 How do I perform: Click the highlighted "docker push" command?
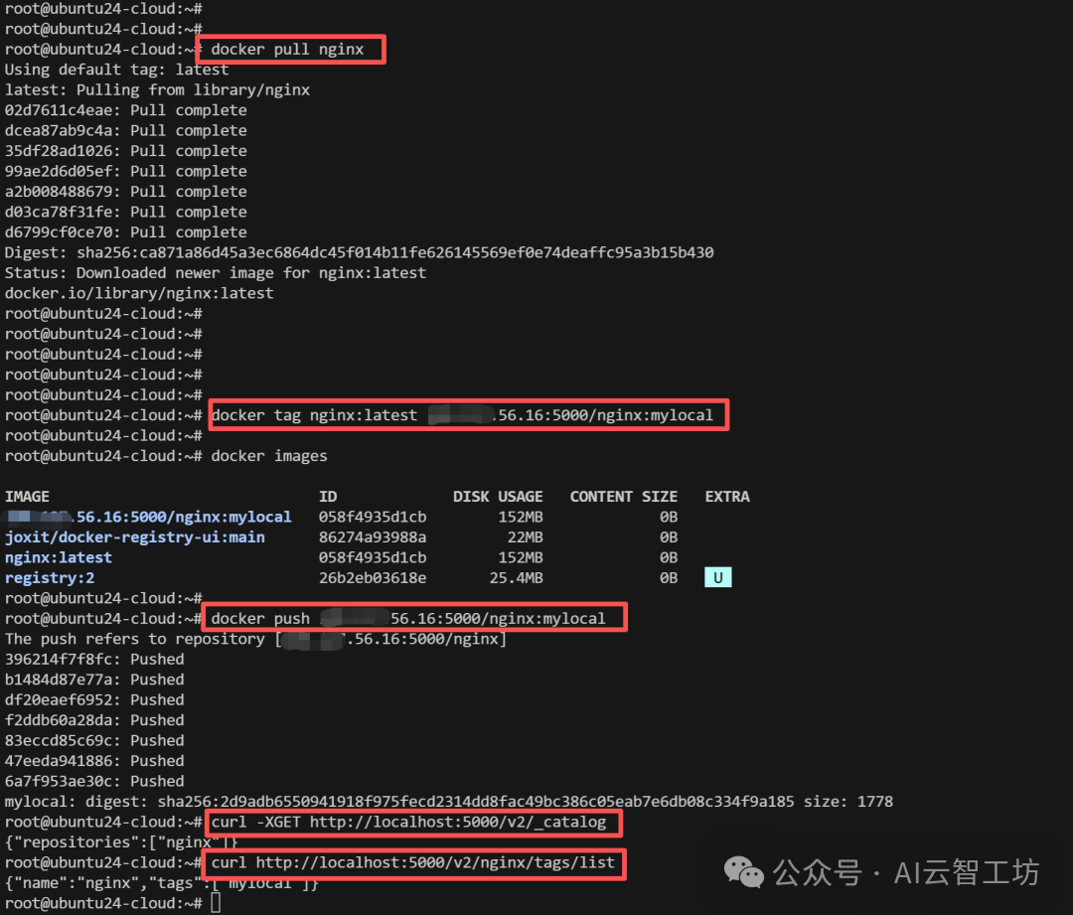click(414, 616)
